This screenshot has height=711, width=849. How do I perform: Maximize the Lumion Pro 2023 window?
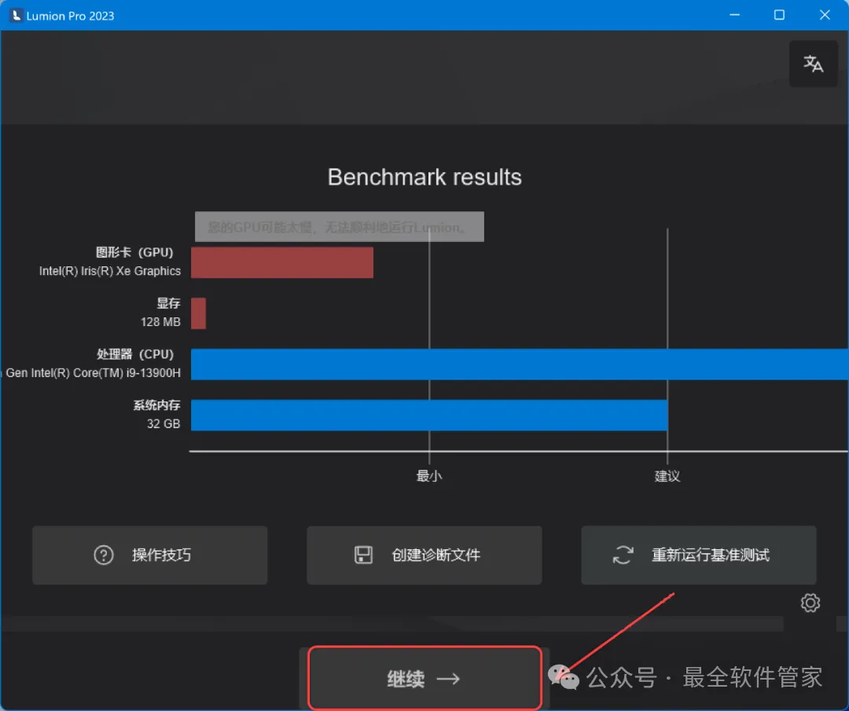779,15
